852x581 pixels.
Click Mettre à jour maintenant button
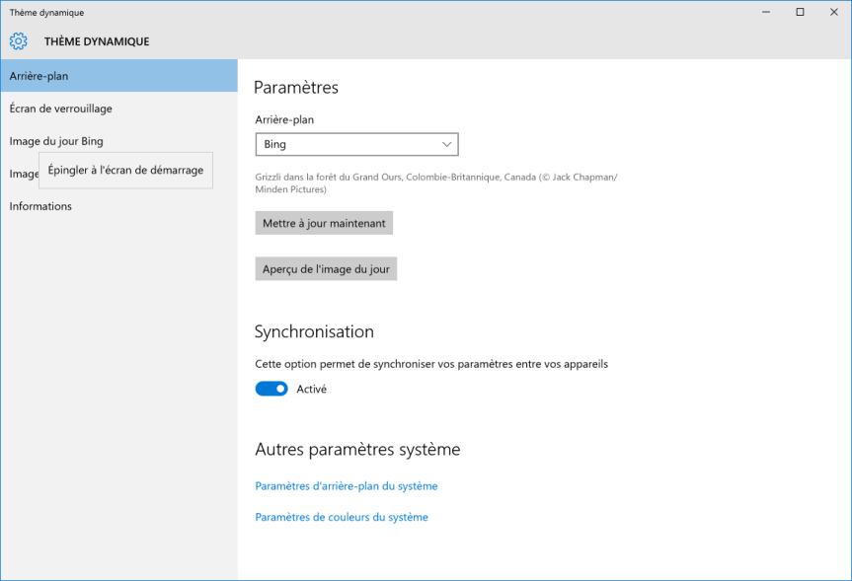(x=324, y=223)
